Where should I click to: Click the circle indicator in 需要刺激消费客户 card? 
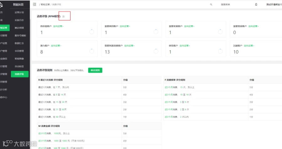tap(156, 51)
